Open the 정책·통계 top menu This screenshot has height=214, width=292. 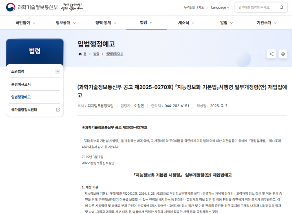pyautogui.click(x=103, y=23)
